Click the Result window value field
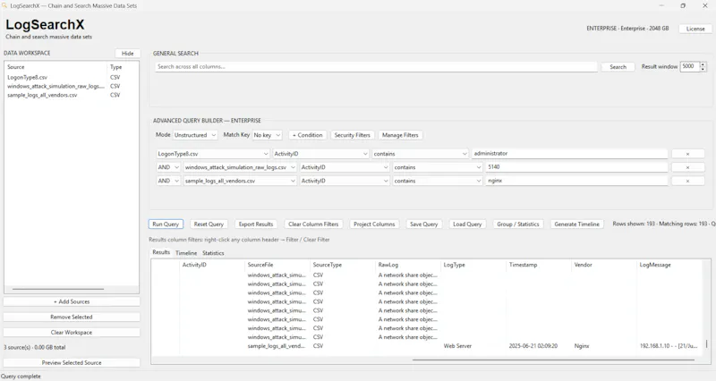This screenshot has width=716, height=381. pyautogui.click(x=689, y=66)
